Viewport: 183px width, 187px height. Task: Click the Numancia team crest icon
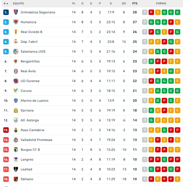(16, 22)
